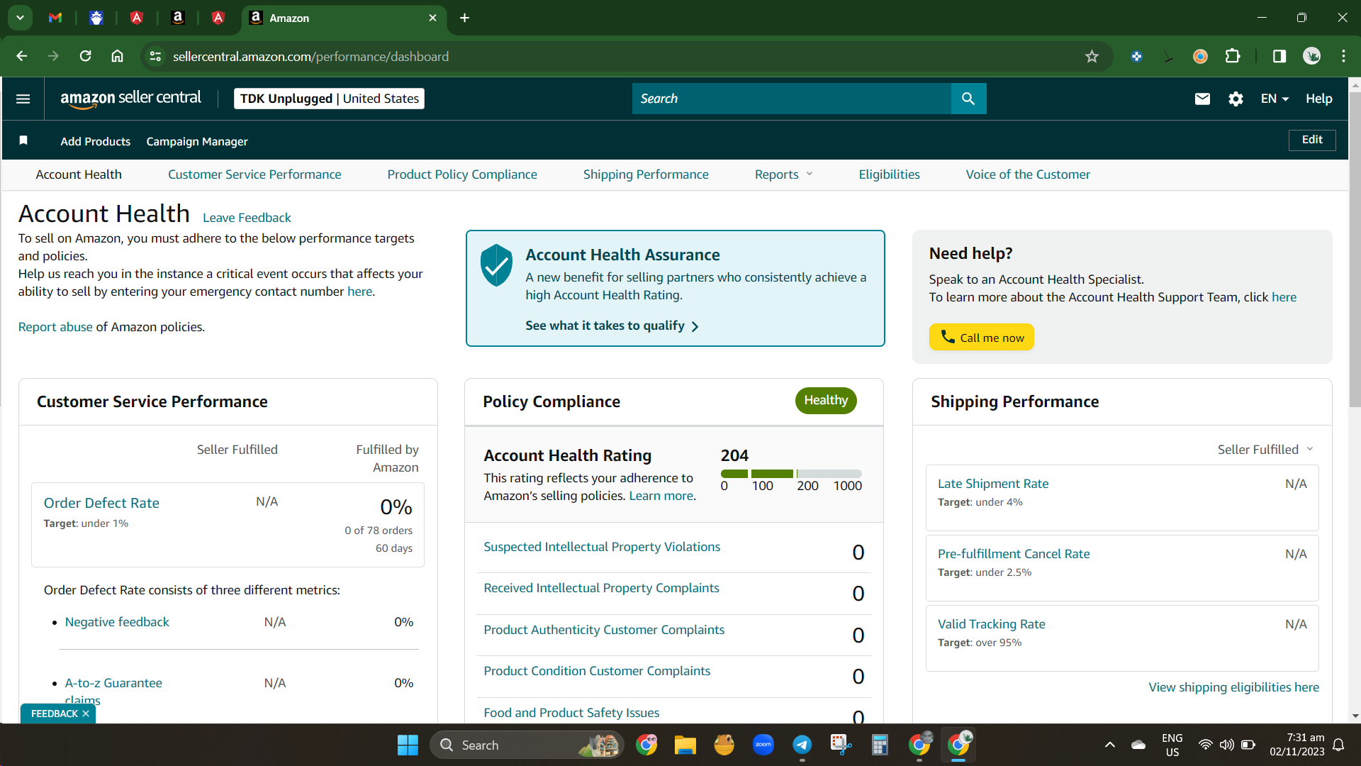This screenshot has width=1361, height=766.
Task: Open Suspected Intellectual Property Violations
Action: coord(602,547)
